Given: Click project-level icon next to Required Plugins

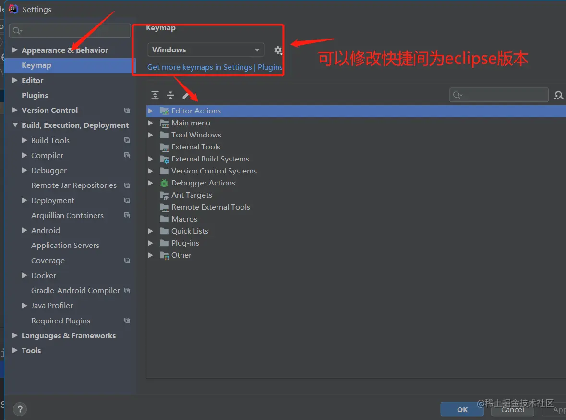Looking at the screenshot, I should click(x=127, y=321).
